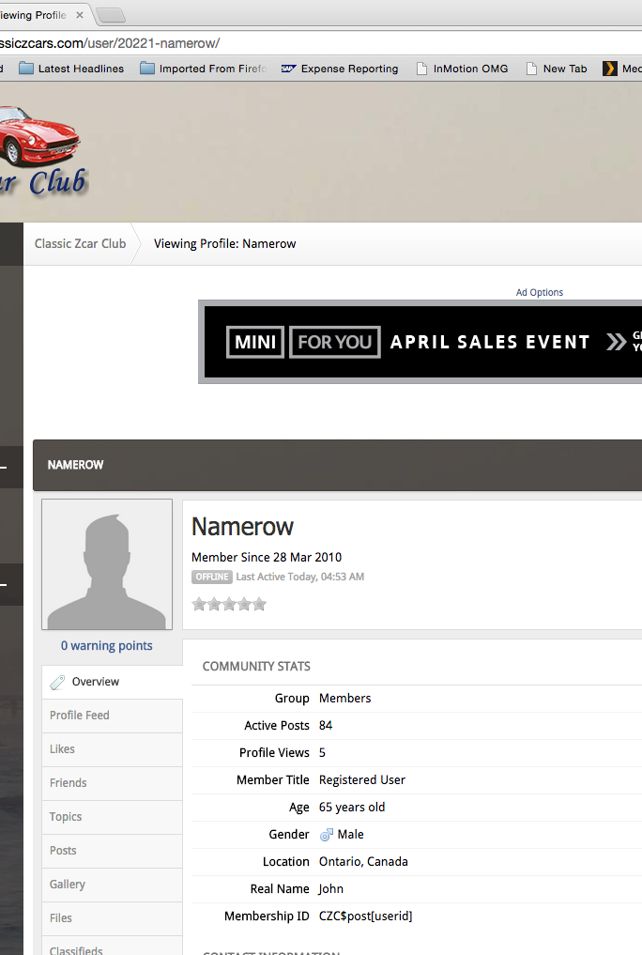Click the Membership ID value CZC$post[userid]
The image size is (642, 955).
(366, 916)
